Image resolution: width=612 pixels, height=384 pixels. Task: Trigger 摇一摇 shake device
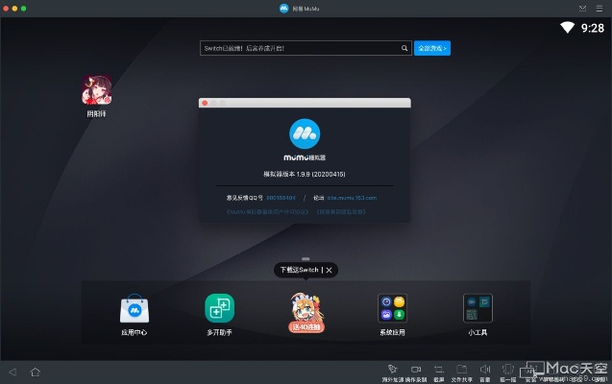coord(508,372)
